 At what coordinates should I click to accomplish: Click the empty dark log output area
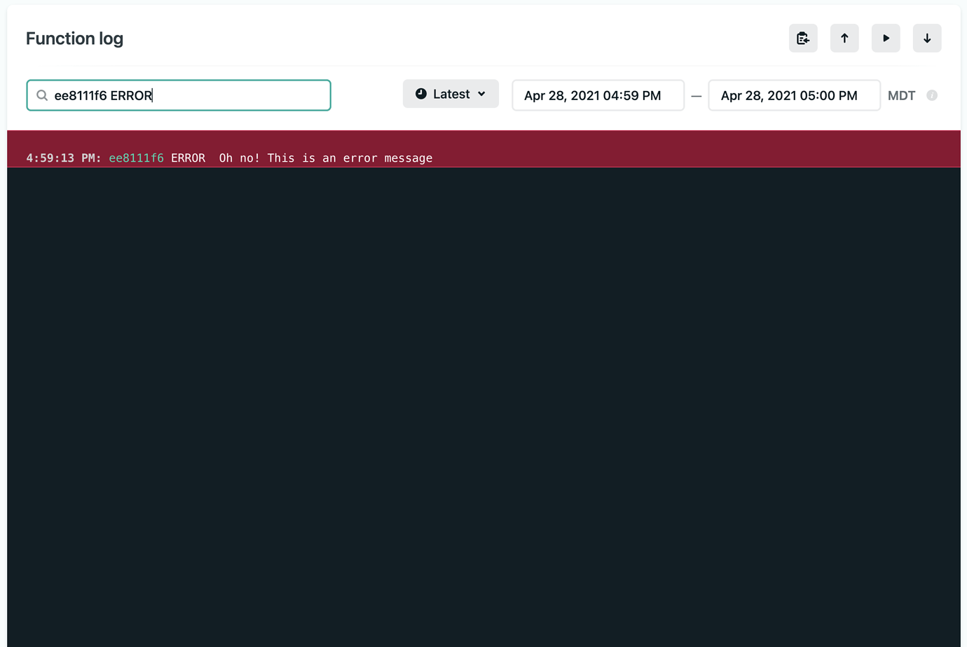[483, 406]
